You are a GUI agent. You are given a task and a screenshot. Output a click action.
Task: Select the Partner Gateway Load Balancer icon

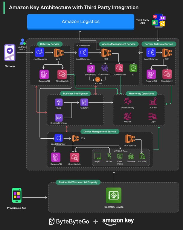click(151, 52)
